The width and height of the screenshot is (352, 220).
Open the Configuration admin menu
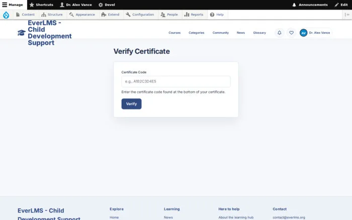click(140, 15)
